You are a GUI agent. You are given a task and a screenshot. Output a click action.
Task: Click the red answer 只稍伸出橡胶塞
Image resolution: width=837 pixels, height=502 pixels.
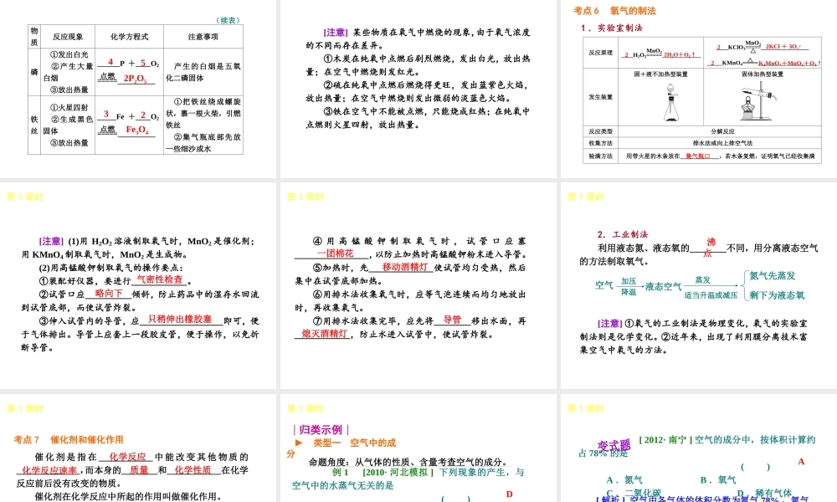coord(180,319)
